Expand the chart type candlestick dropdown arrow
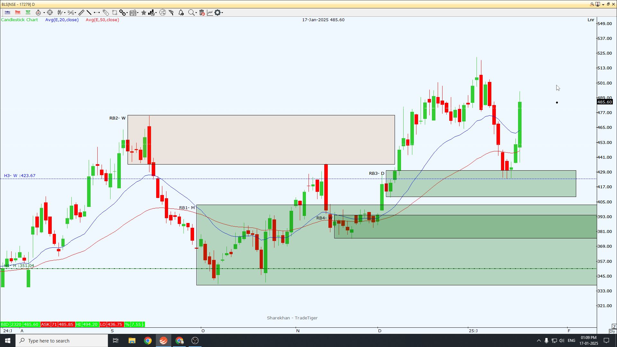The image size is (617, 347). (x=65, y=13)
